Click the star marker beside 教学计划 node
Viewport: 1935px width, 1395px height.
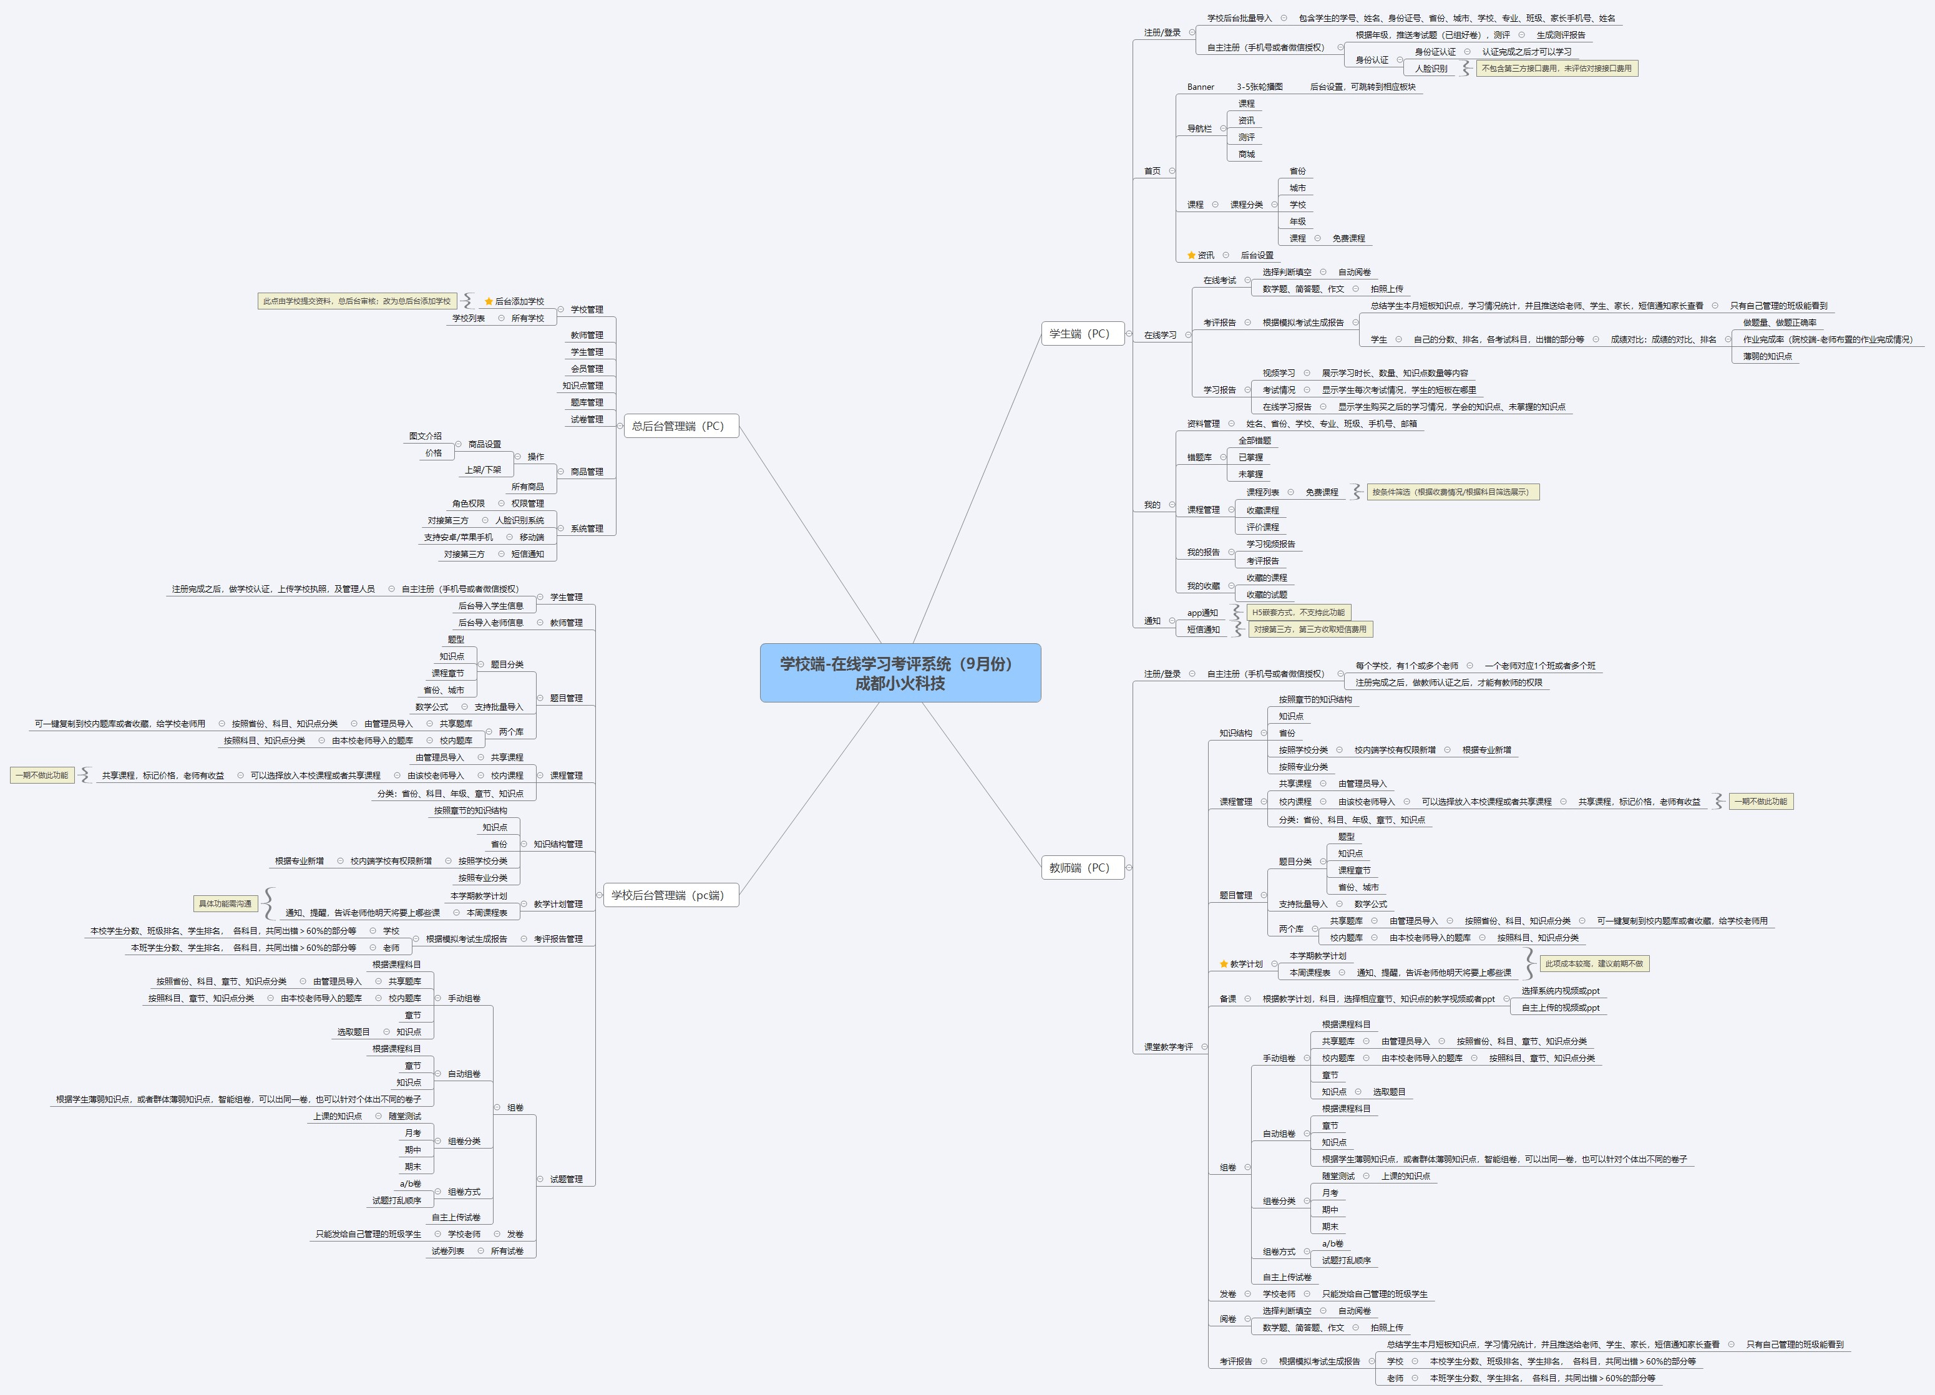tap(1224, 964)
